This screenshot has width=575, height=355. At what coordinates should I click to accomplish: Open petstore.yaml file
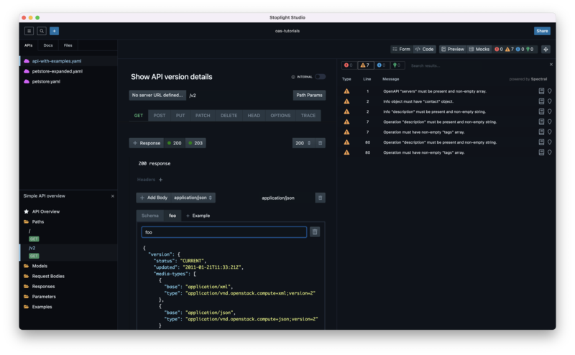pos(68,82)
